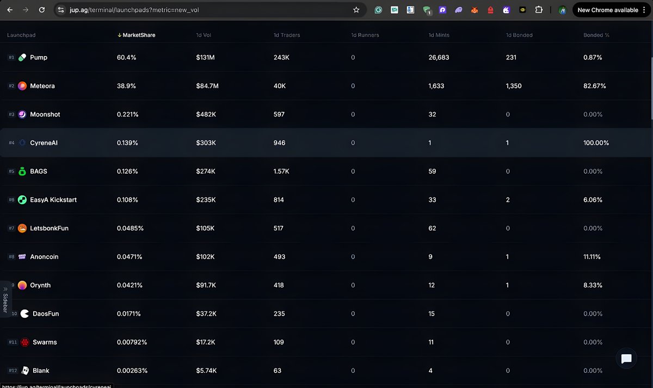The image size is (653, 388).
Task: Click Meteora bonded value 1,350
Action: [x=514, y=86]
